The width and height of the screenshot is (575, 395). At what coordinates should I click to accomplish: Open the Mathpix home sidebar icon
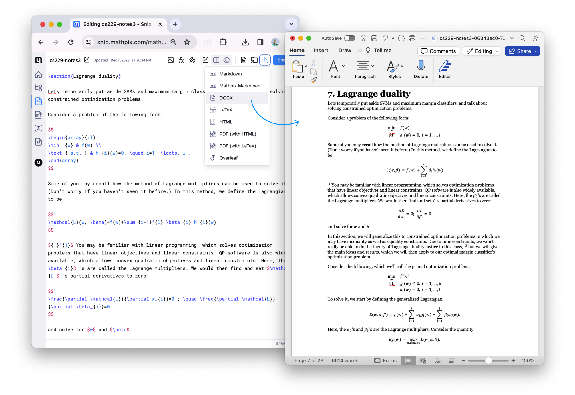click(x=38, y=75)
